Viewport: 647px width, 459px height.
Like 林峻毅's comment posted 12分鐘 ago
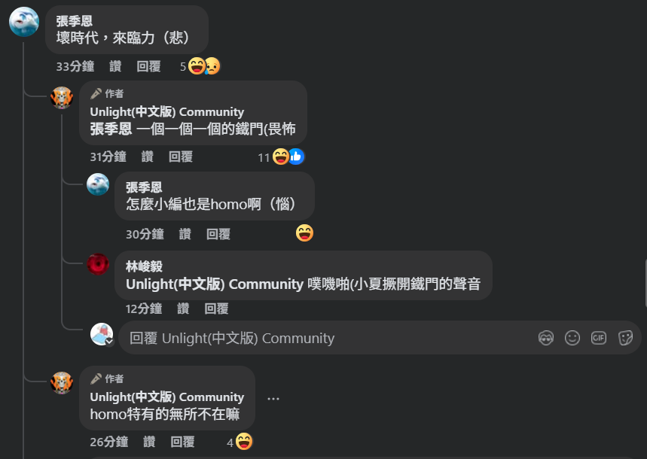click(x=183, y=309)
